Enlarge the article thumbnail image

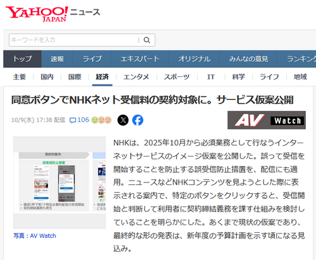pyautogui.click(x=59, y=182)
